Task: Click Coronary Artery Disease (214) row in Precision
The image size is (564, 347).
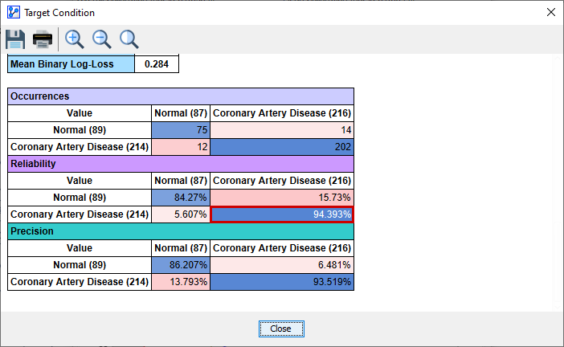Action: click(x=80, y=282)
